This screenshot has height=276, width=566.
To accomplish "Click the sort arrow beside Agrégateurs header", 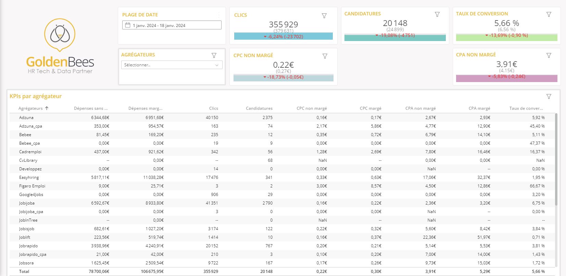I will coord(47,108).
